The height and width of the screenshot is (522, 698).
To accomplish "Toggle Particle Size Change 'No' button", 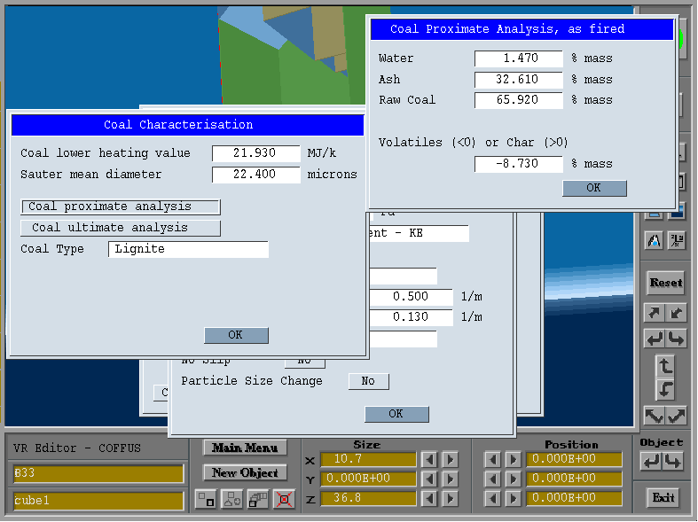I will (368, 381).
